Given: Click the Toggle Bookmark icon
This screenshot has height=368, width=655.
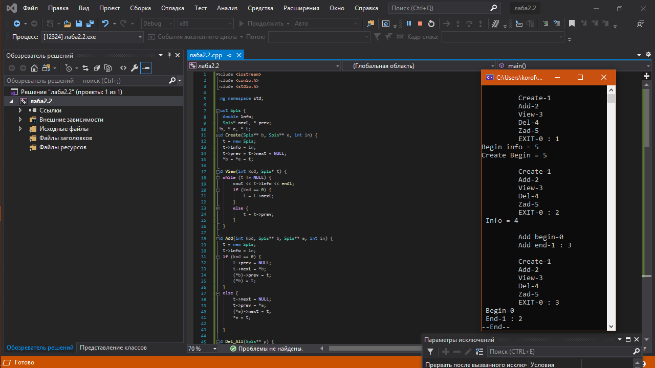Looking at the screenshot, I should pyautogui.click(x=572, y=24).
